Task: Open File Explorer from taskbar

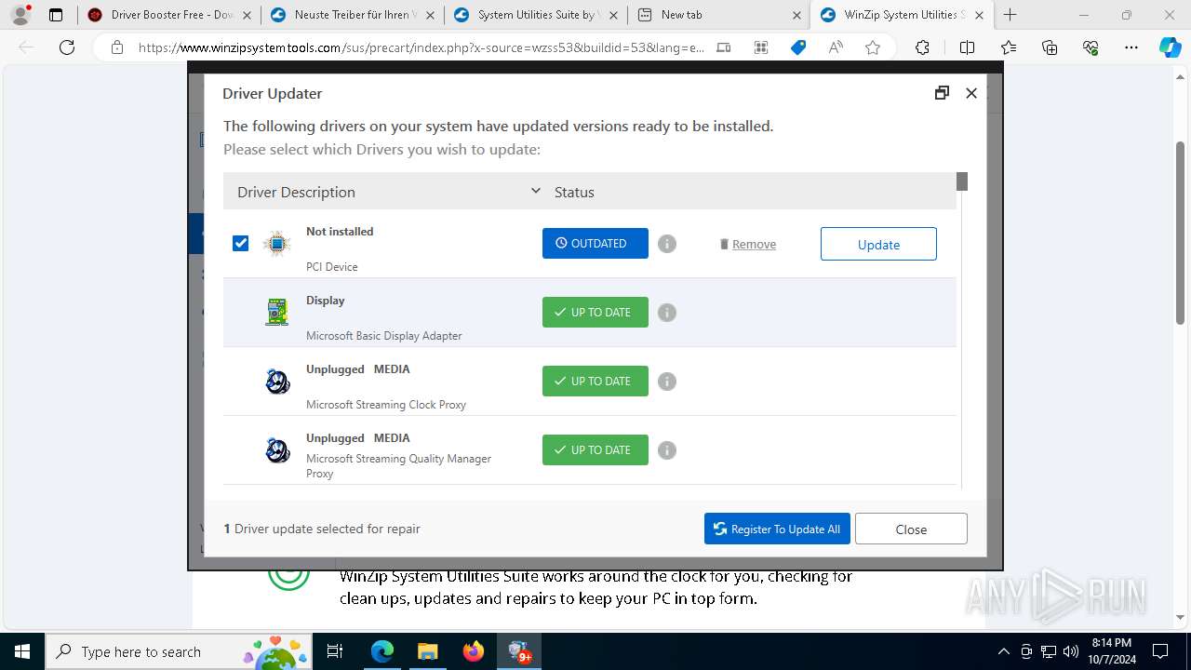Action: coord(427,651)
